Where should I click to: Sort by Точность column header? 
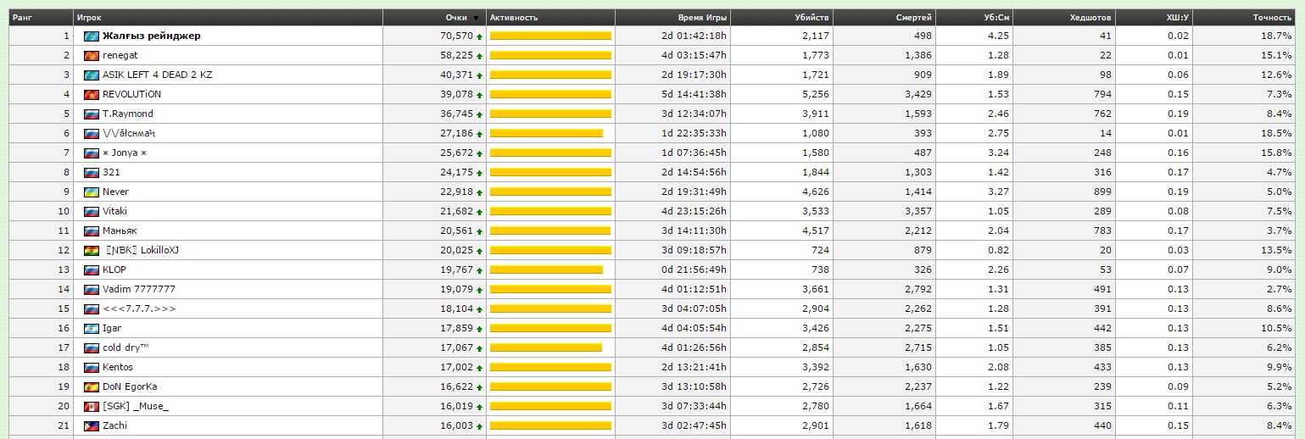point(1273,17)
